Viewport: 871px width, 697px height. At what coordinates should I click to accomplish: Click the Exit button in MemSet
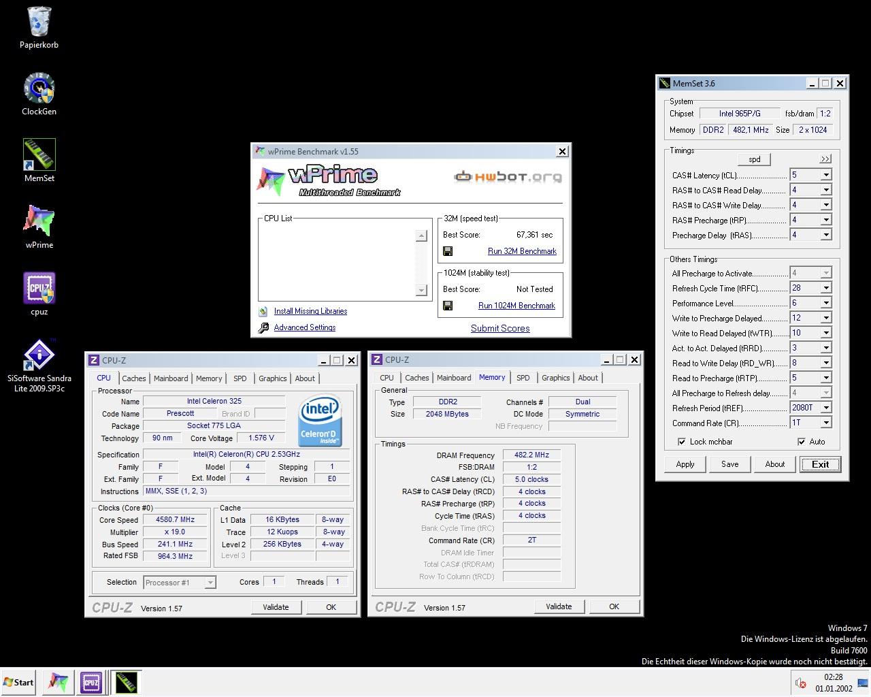click(820, 464)
